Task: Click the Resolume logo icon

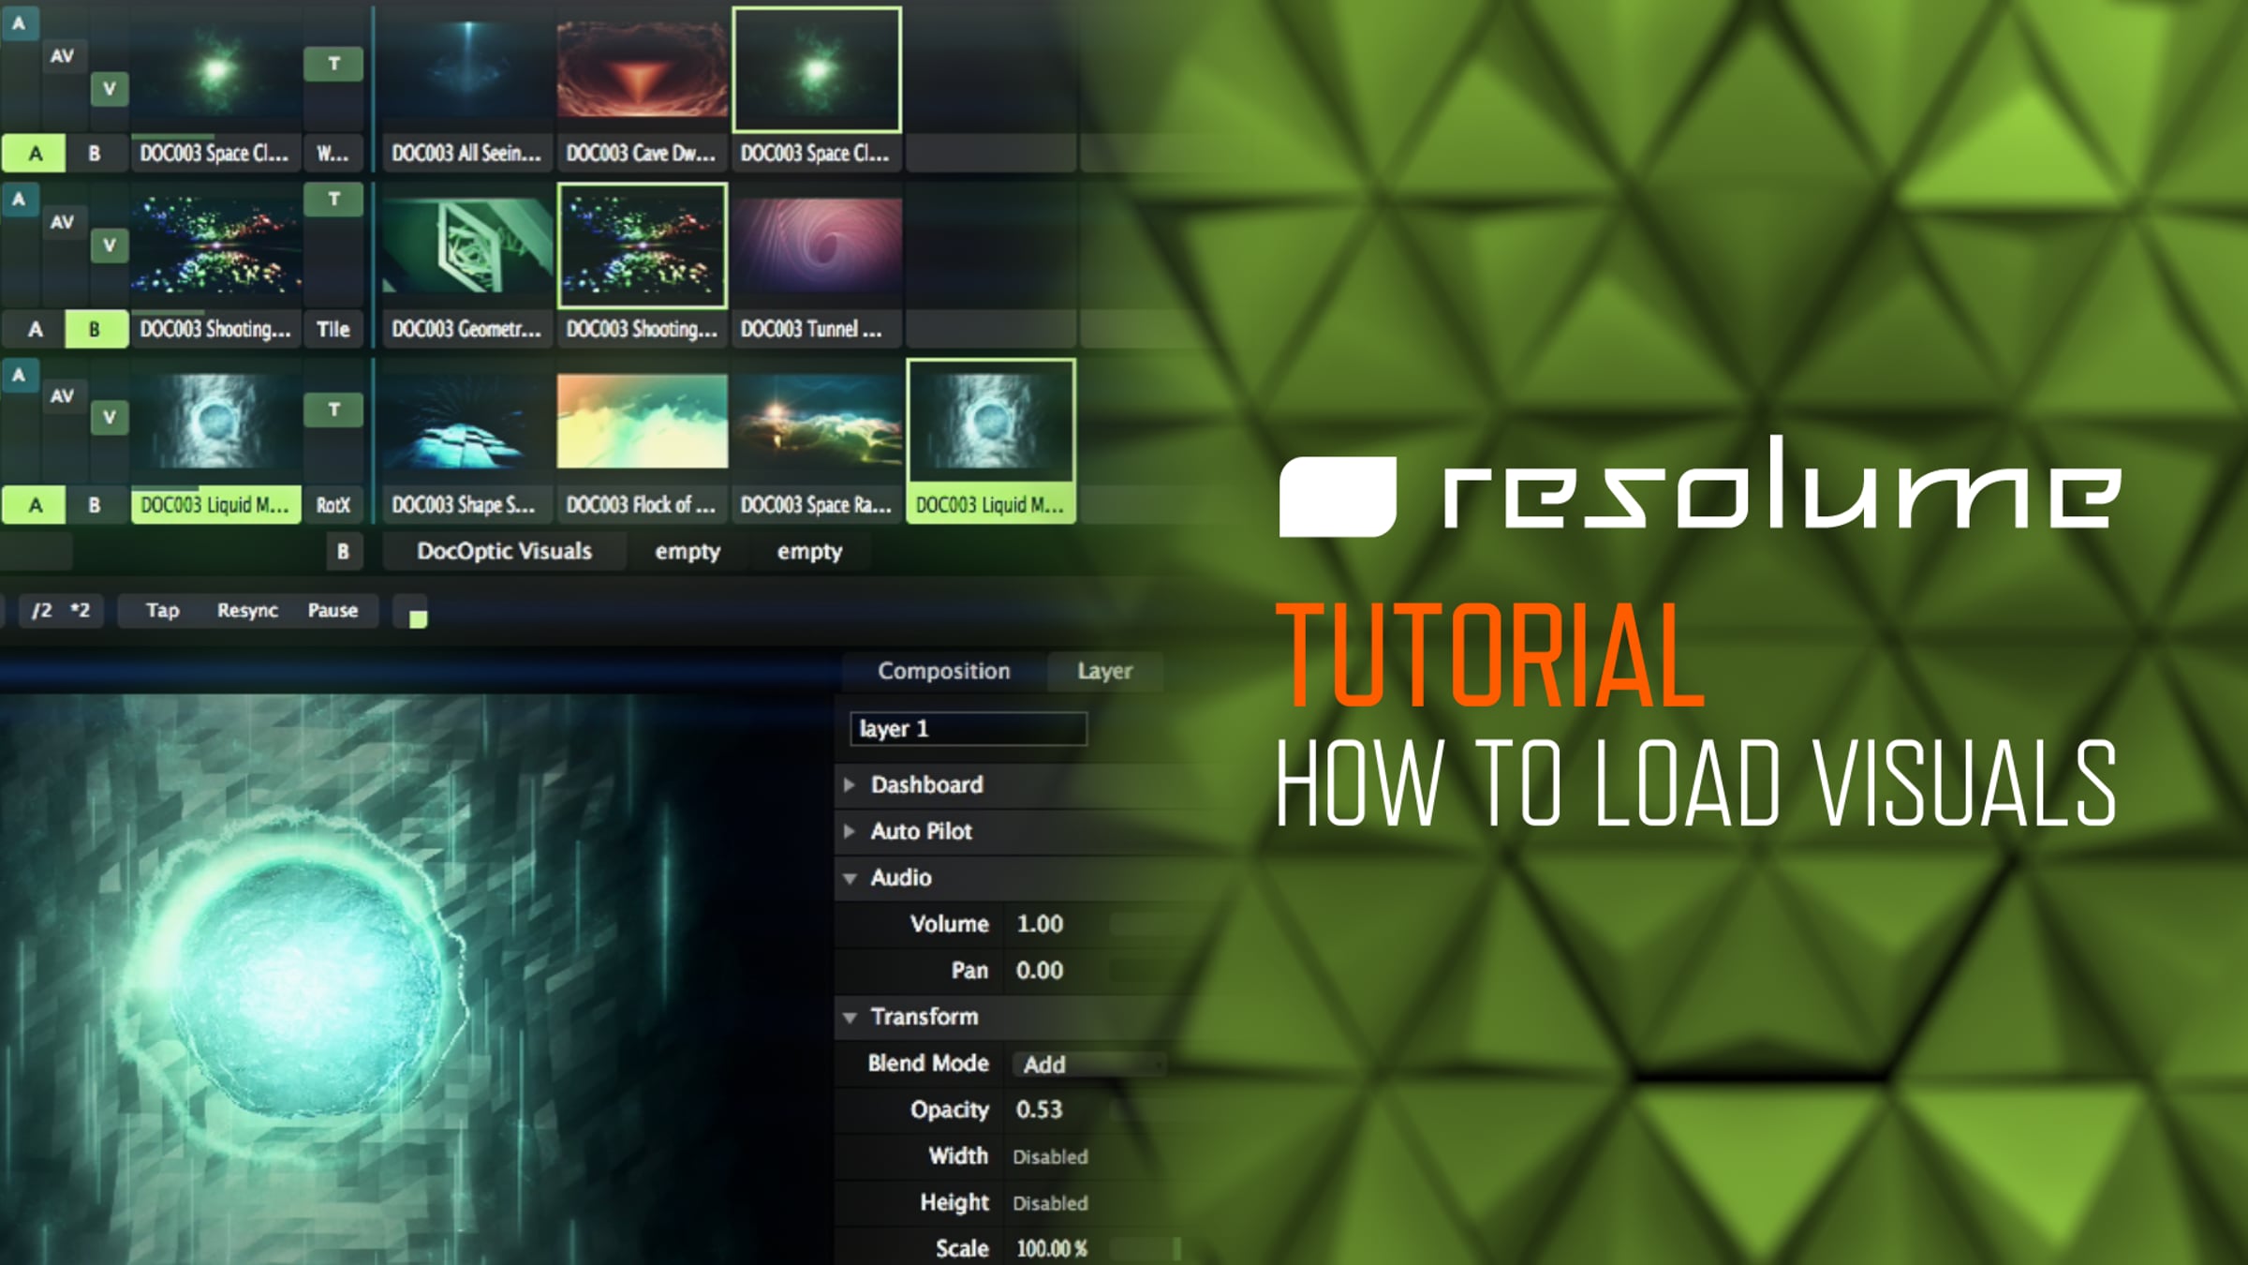Action: pos(1337,497)
